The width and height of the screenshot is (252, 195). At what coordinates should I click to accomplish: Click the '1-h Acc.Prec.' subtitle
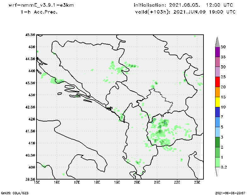(x=39, y=12)
